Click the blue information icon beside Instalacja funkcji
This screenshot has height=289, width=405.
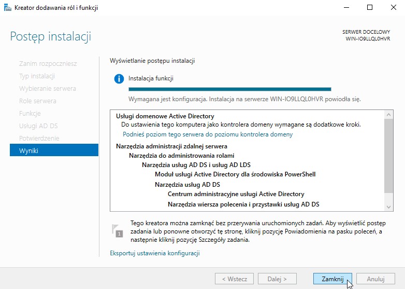[119, 79]
